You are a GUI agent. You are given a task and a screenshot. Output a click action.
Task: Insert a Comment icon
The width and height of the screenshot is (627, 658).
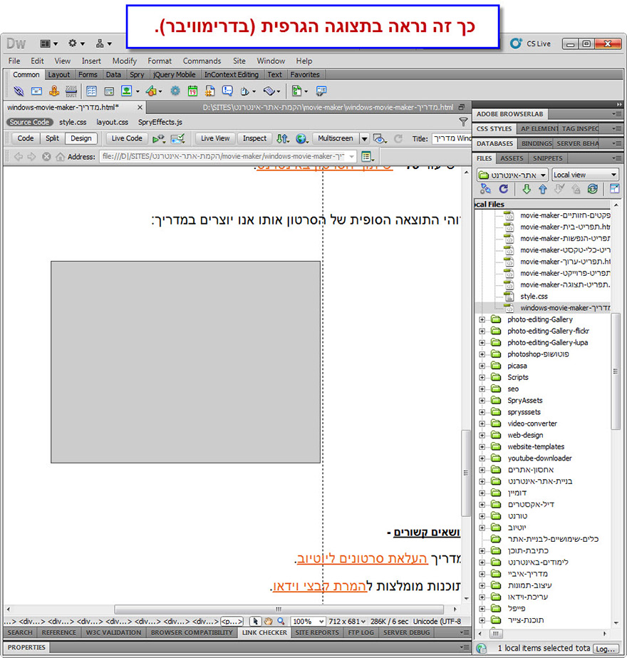click(x=227, y=91)
